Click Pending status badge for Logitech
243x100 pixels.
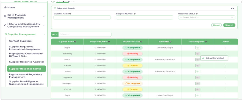pos(133,78)
